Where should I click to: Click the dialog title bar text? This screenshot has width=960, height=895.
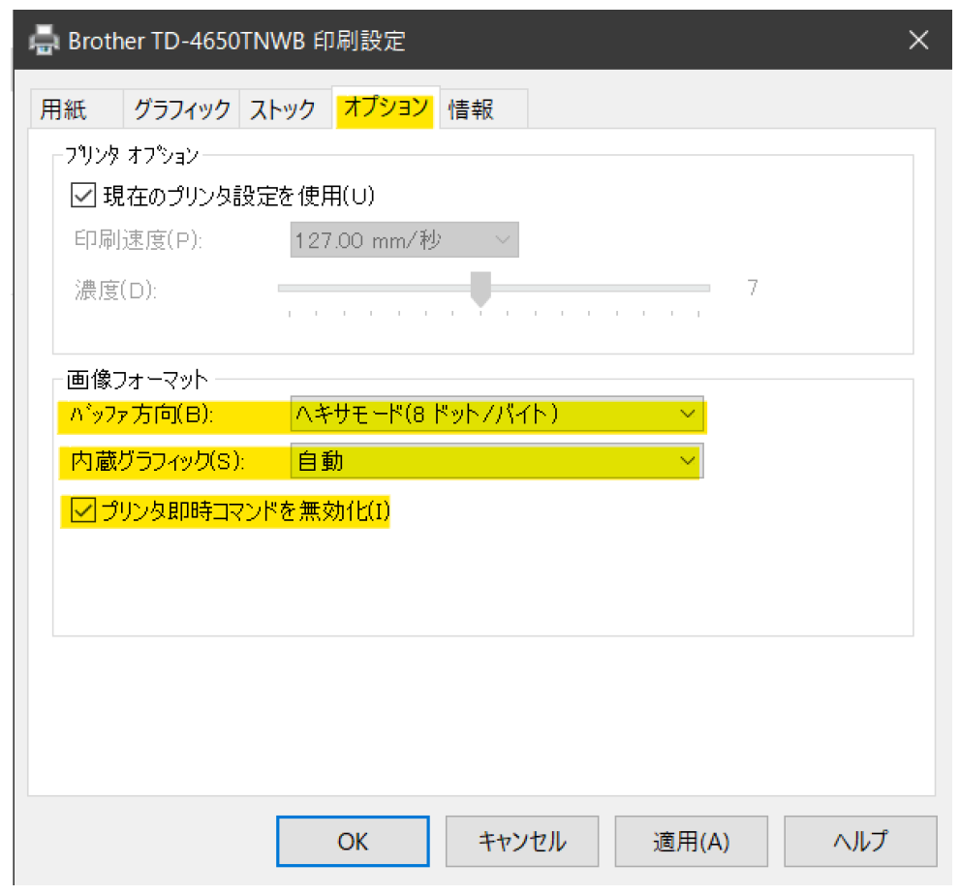[x=235, y=40]
